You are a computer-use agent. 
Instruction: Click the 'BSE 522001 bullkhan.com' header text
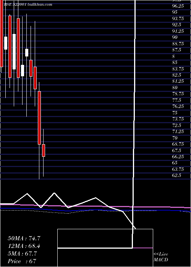click(28, 5)
